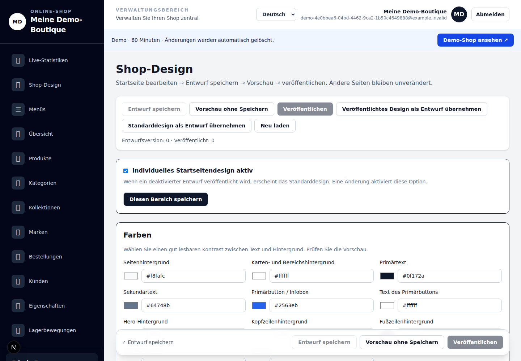Screen dimensions: 521x361
Task: Click Standarddesign als Entwurf übernehmen
Action: tap(187, 126)
